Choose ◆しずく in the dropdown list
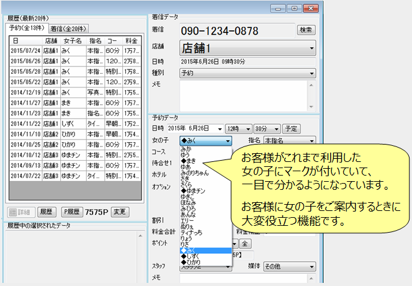 pos(191,256)
